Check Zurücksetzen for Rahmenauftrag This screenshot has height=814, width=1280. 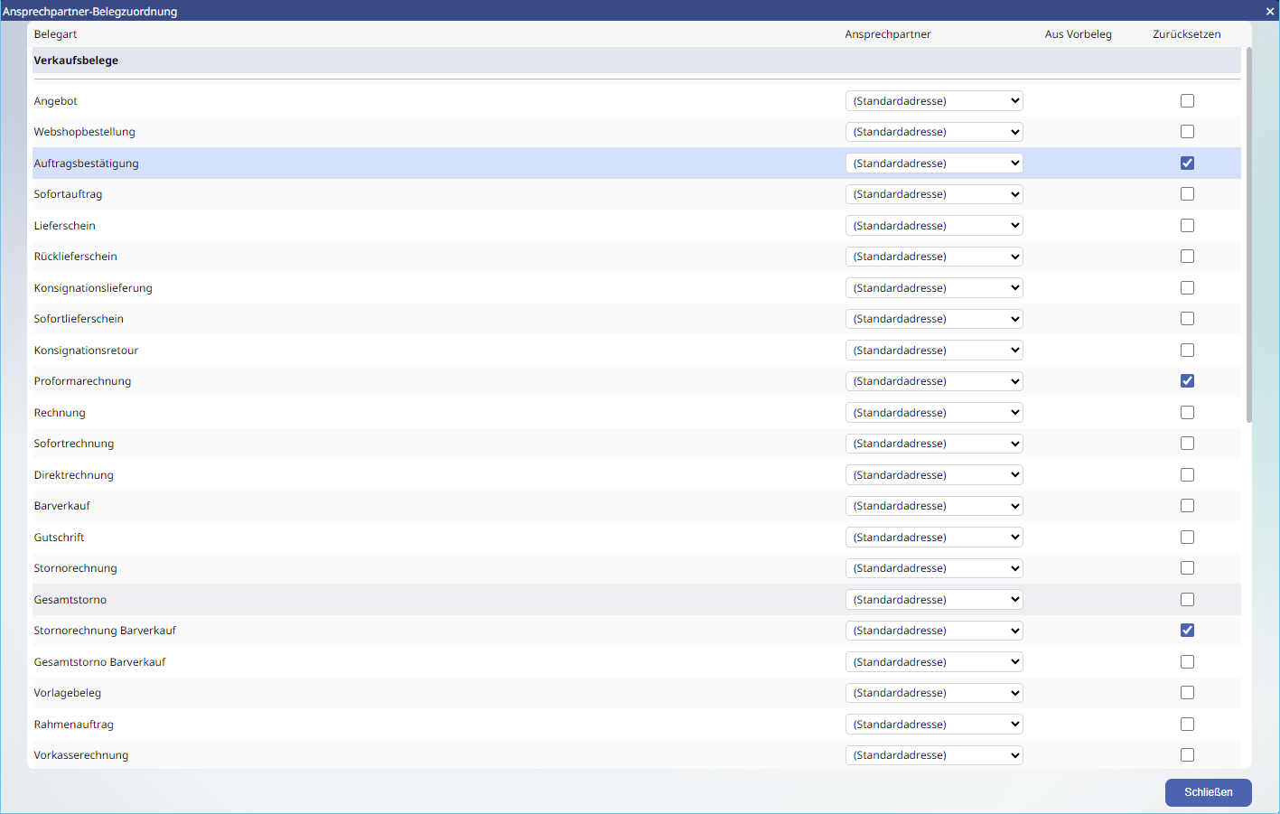click(1187, 725)
